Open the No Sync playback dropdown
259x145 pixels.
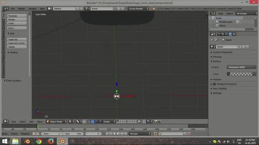coord(140,134)
